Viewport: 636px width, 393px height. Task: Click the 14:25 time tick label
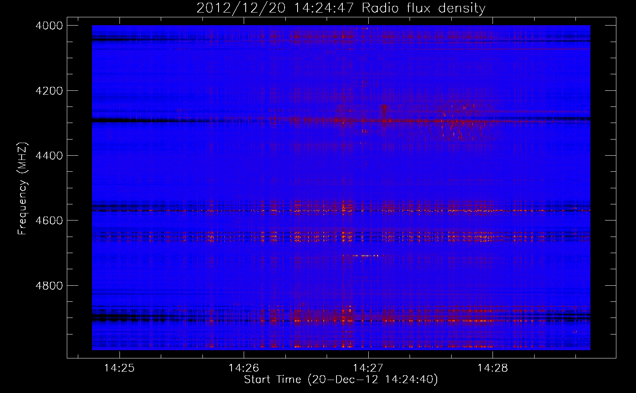tap(119, 368)
